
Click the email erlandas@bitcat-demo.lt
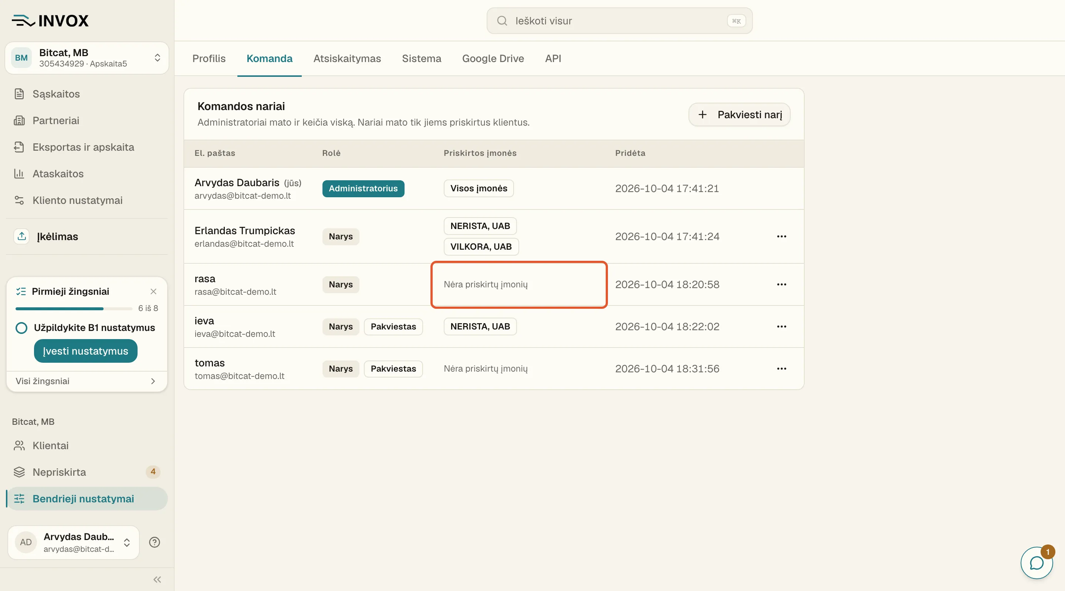pyautogui.click(x=244, y=244)
